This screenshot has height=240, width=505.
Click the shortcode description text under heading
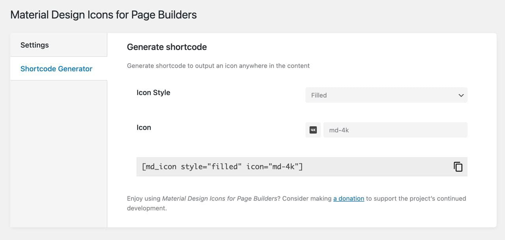tap(218, 66)
